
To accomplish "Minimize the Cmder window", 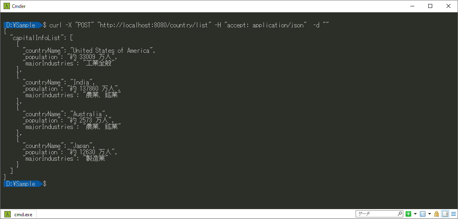I will click(x=412, y=6).
